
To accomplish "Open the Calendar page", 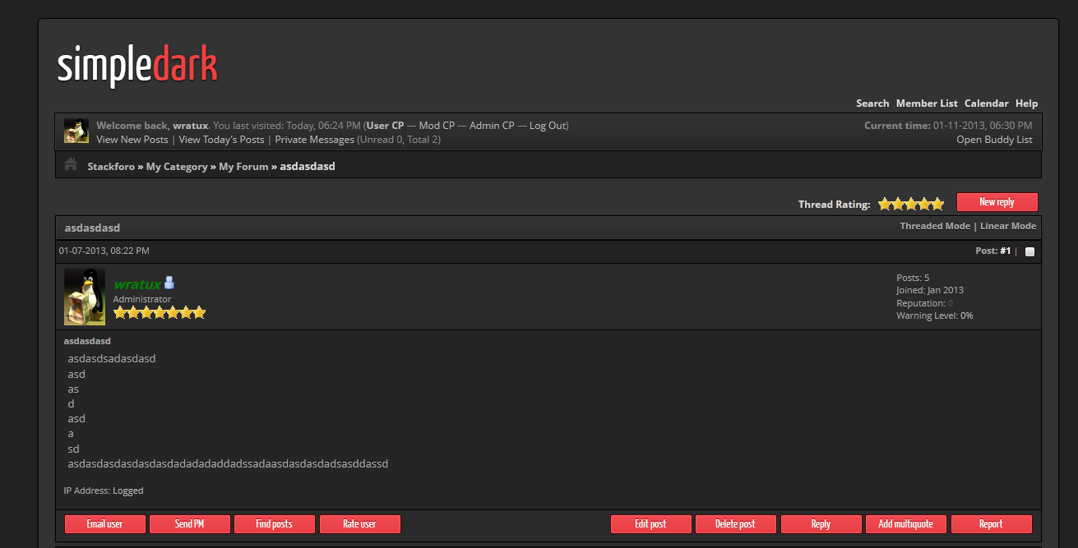I will [x=986, y=104].
